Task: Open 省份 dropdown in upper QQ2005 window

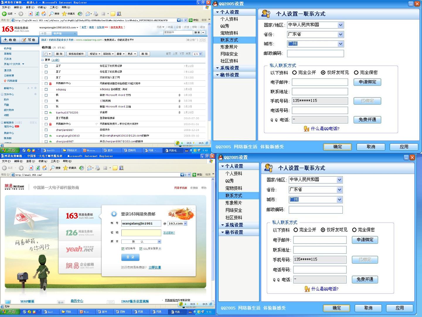Action: pos(340,34)
